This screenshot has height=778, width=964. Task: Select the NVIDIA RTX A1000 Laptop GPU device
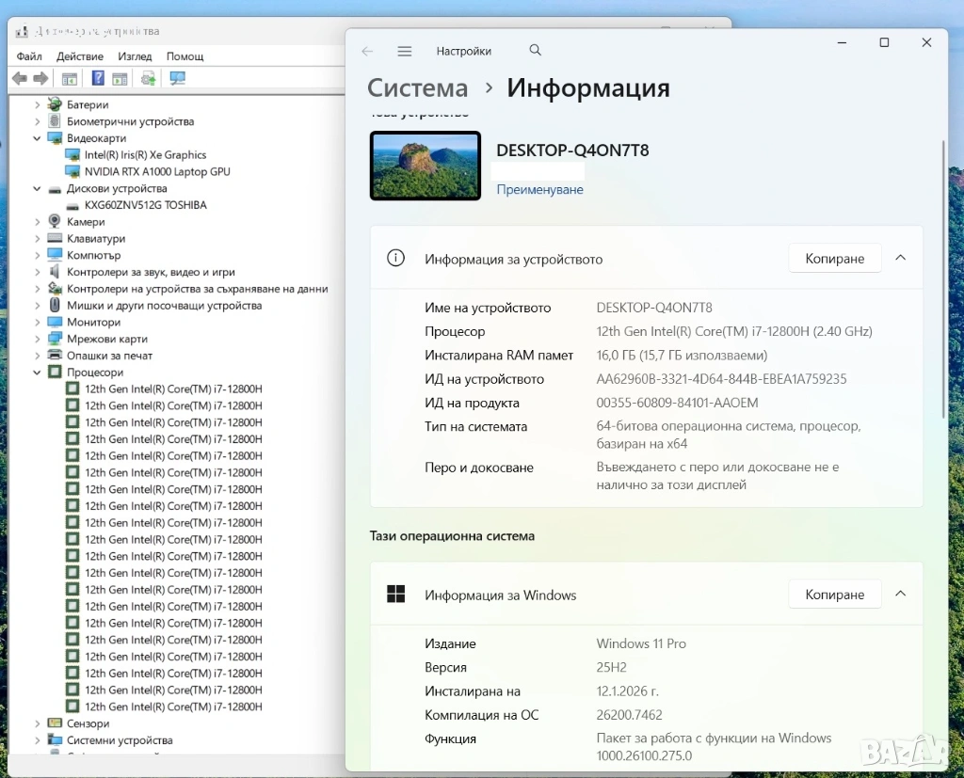[157, 172]
